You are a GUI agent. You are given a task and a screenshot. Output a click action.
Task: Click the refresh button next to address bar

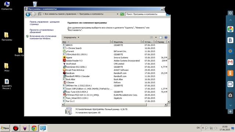click(122, 14)
